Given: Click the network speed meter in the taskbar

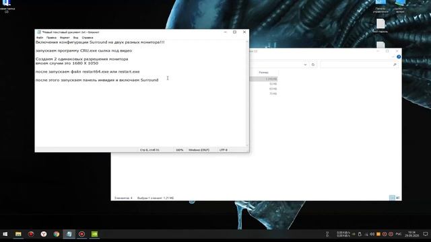Looking at the screenshot, I should click(343, 234).
